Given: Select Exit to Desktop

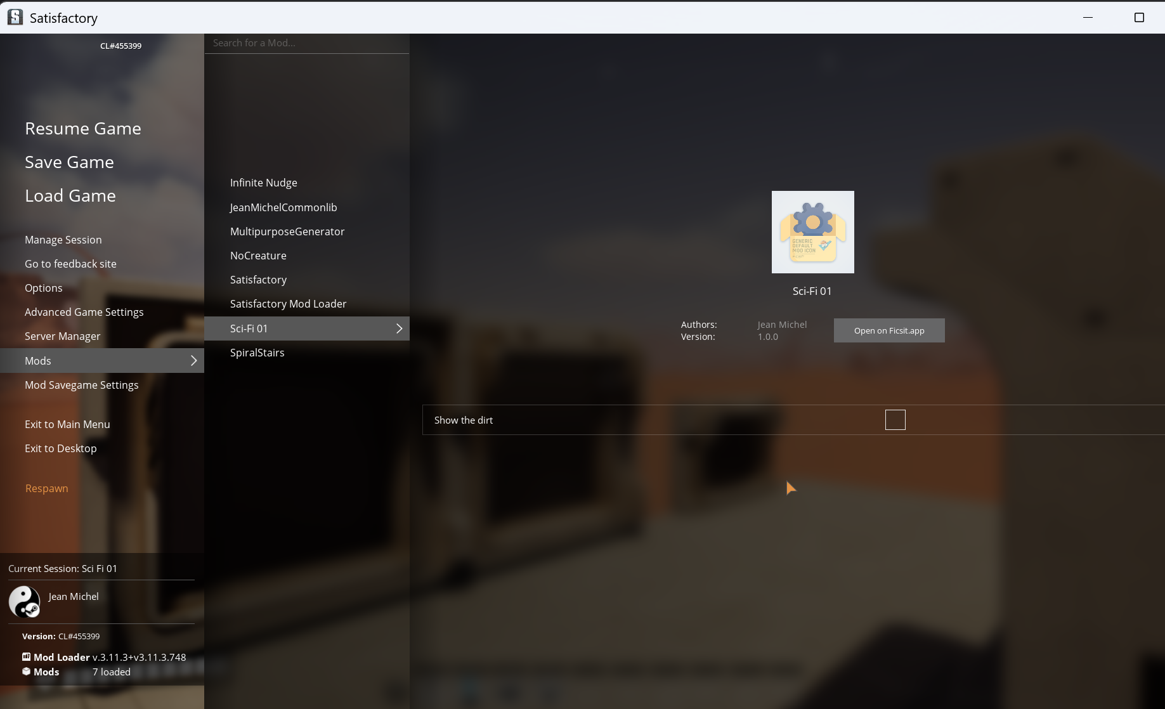Looking at the screenshot, I should click(x=61, y=448).
